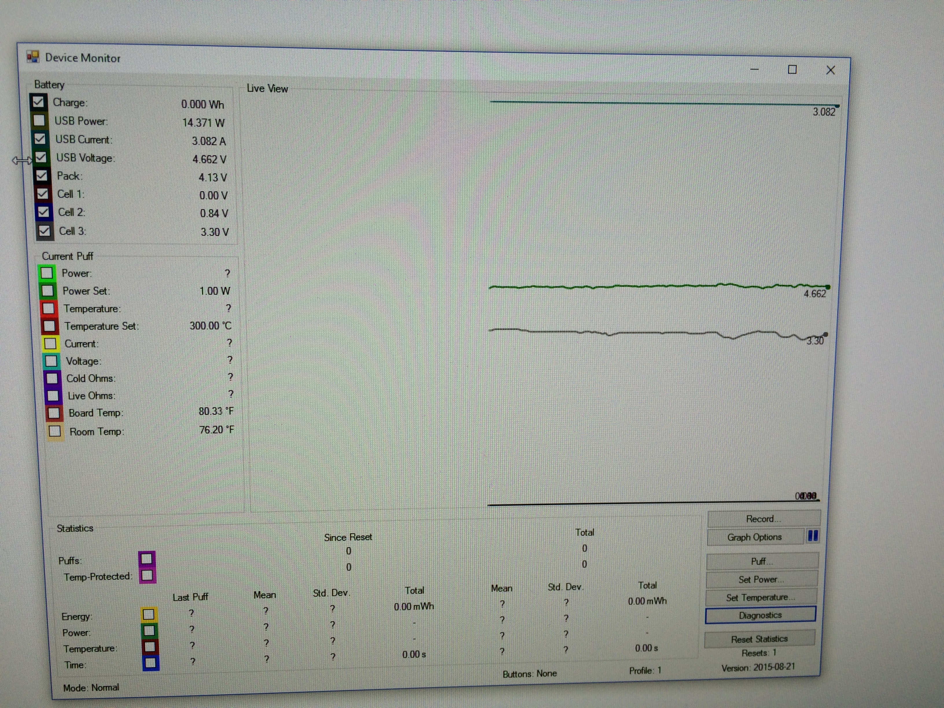Check the Board Temp checkbox

coord(54,413)
